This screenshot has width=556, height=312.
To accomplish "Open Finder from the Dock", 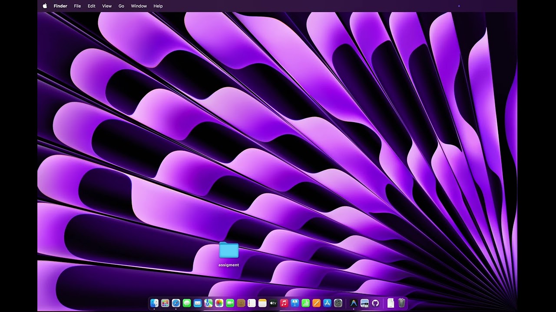I will click(154, 303).
